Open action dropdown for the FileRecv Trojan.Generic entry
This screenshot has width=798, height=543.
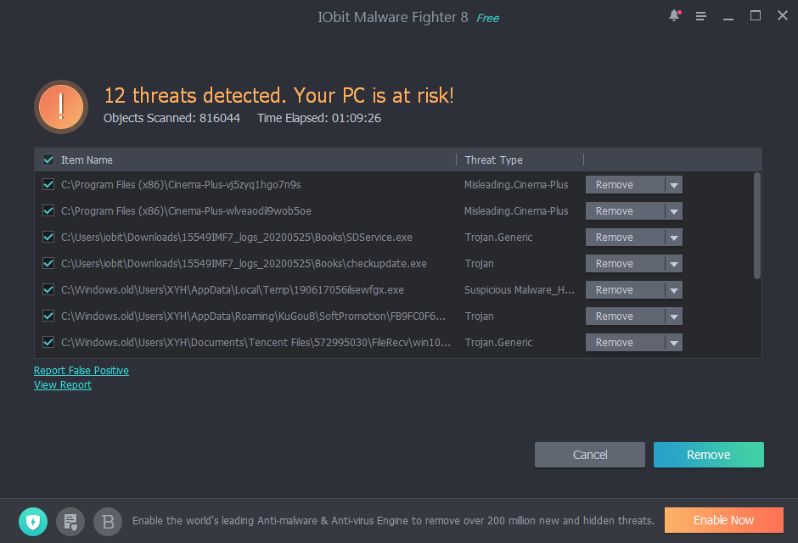tap(675, 342)
